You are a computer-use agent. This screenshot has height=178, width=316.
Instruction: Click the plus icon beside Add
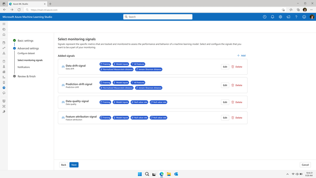tap(238, 56)
